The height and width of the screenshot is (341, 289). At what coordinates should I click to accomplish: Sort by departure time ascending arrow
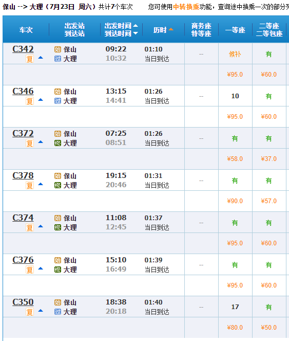click(x=136, y=26)
